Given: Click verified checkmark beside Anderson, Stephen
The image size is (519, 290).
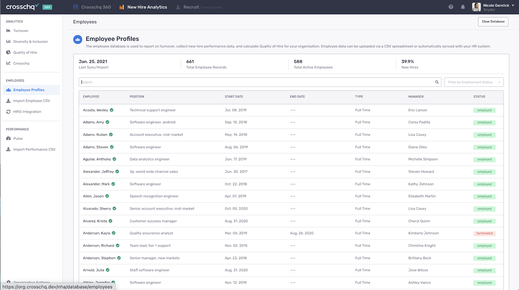Looking at the screenshot, I should click(119, 258).
